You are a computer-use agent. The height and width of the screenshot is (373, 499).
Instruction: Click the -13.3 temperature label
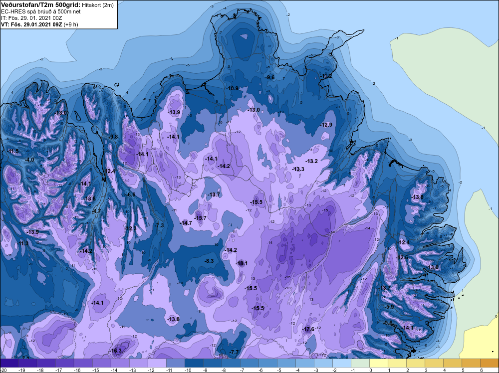tap(298, 169)
